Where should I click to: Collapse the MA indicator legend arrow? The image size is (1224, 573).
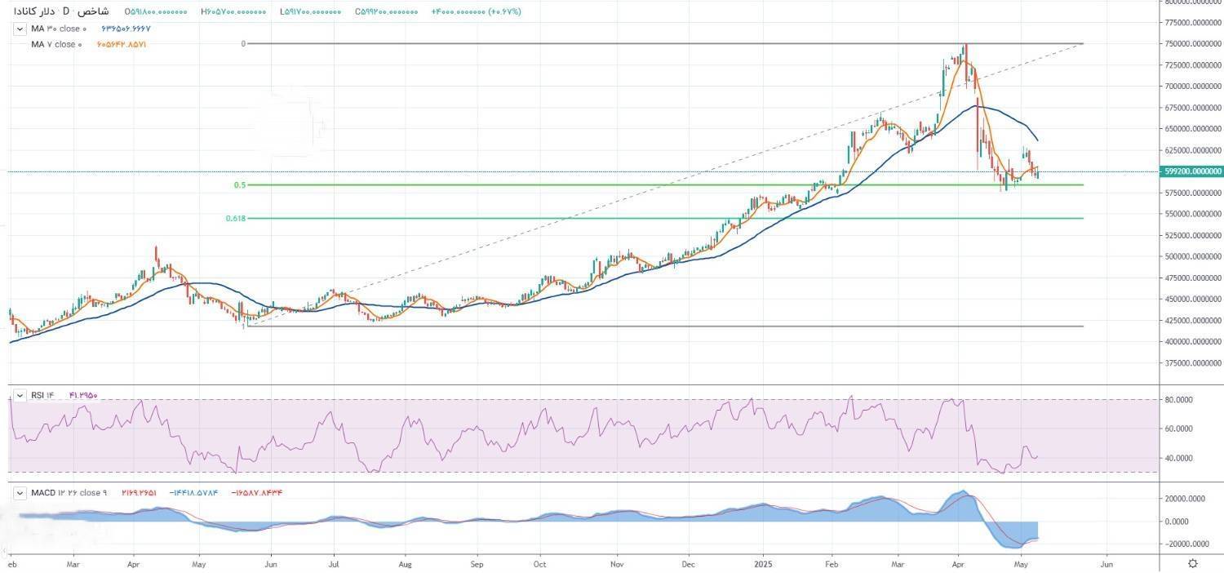[19, 29]
